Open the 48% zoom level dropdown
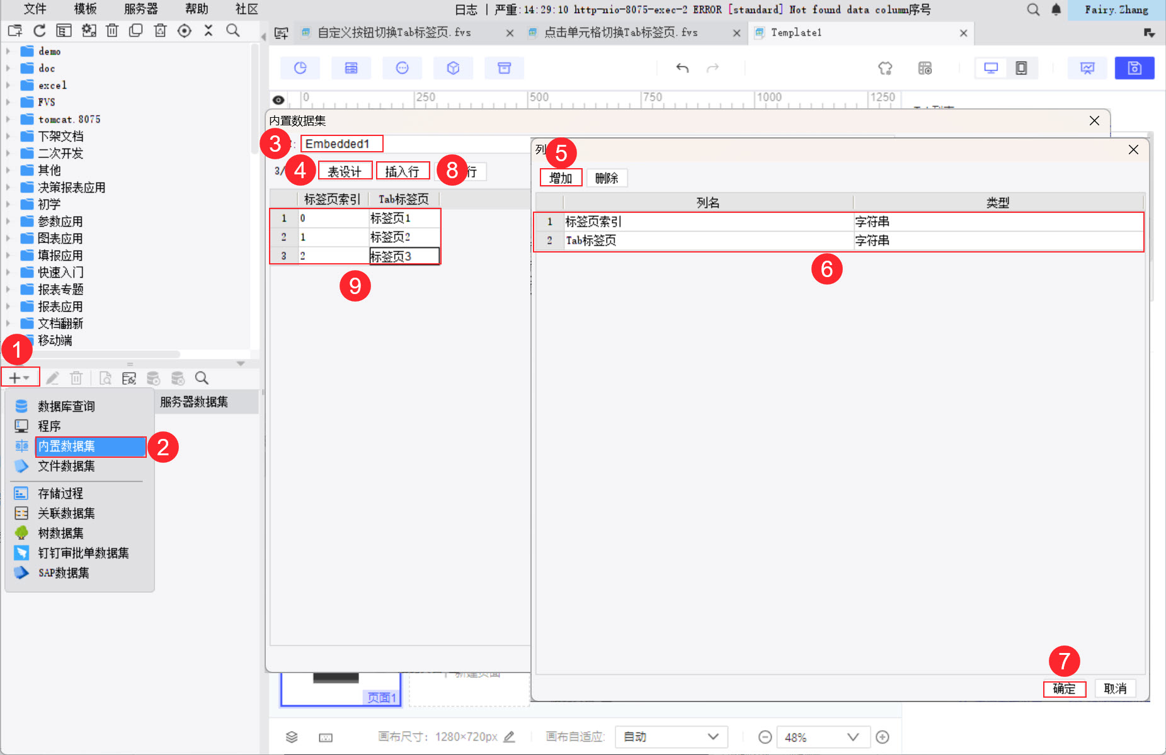 pos(822,737)
